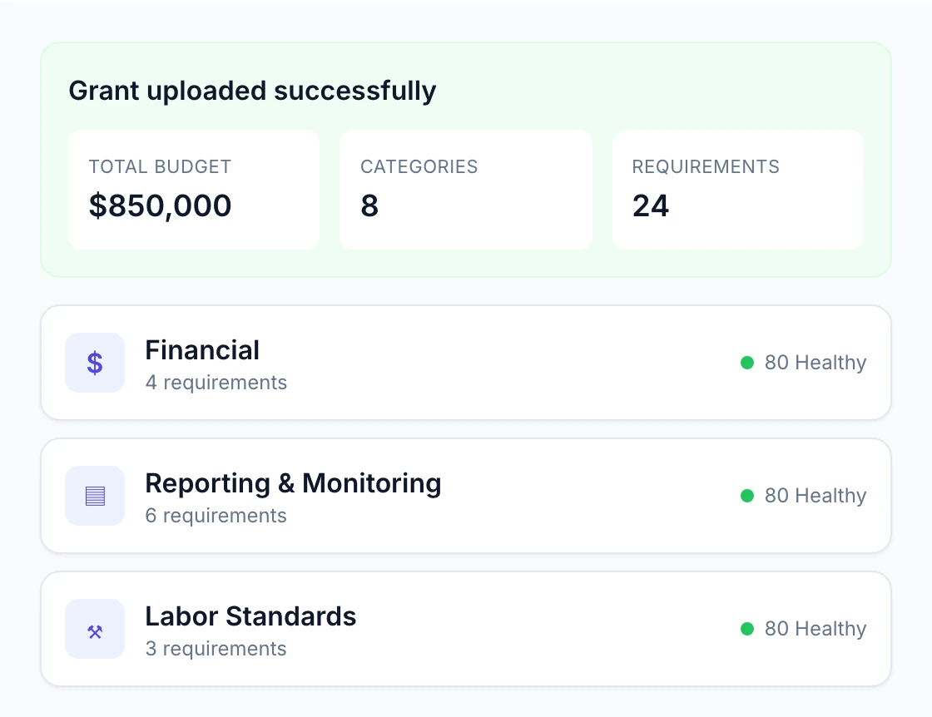Click the $850,000 budget value

pos(160,205)
